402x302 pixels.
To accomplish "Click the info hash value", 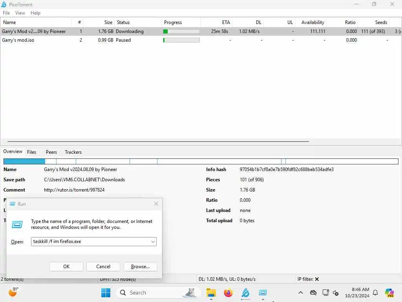I will point(287,169).
